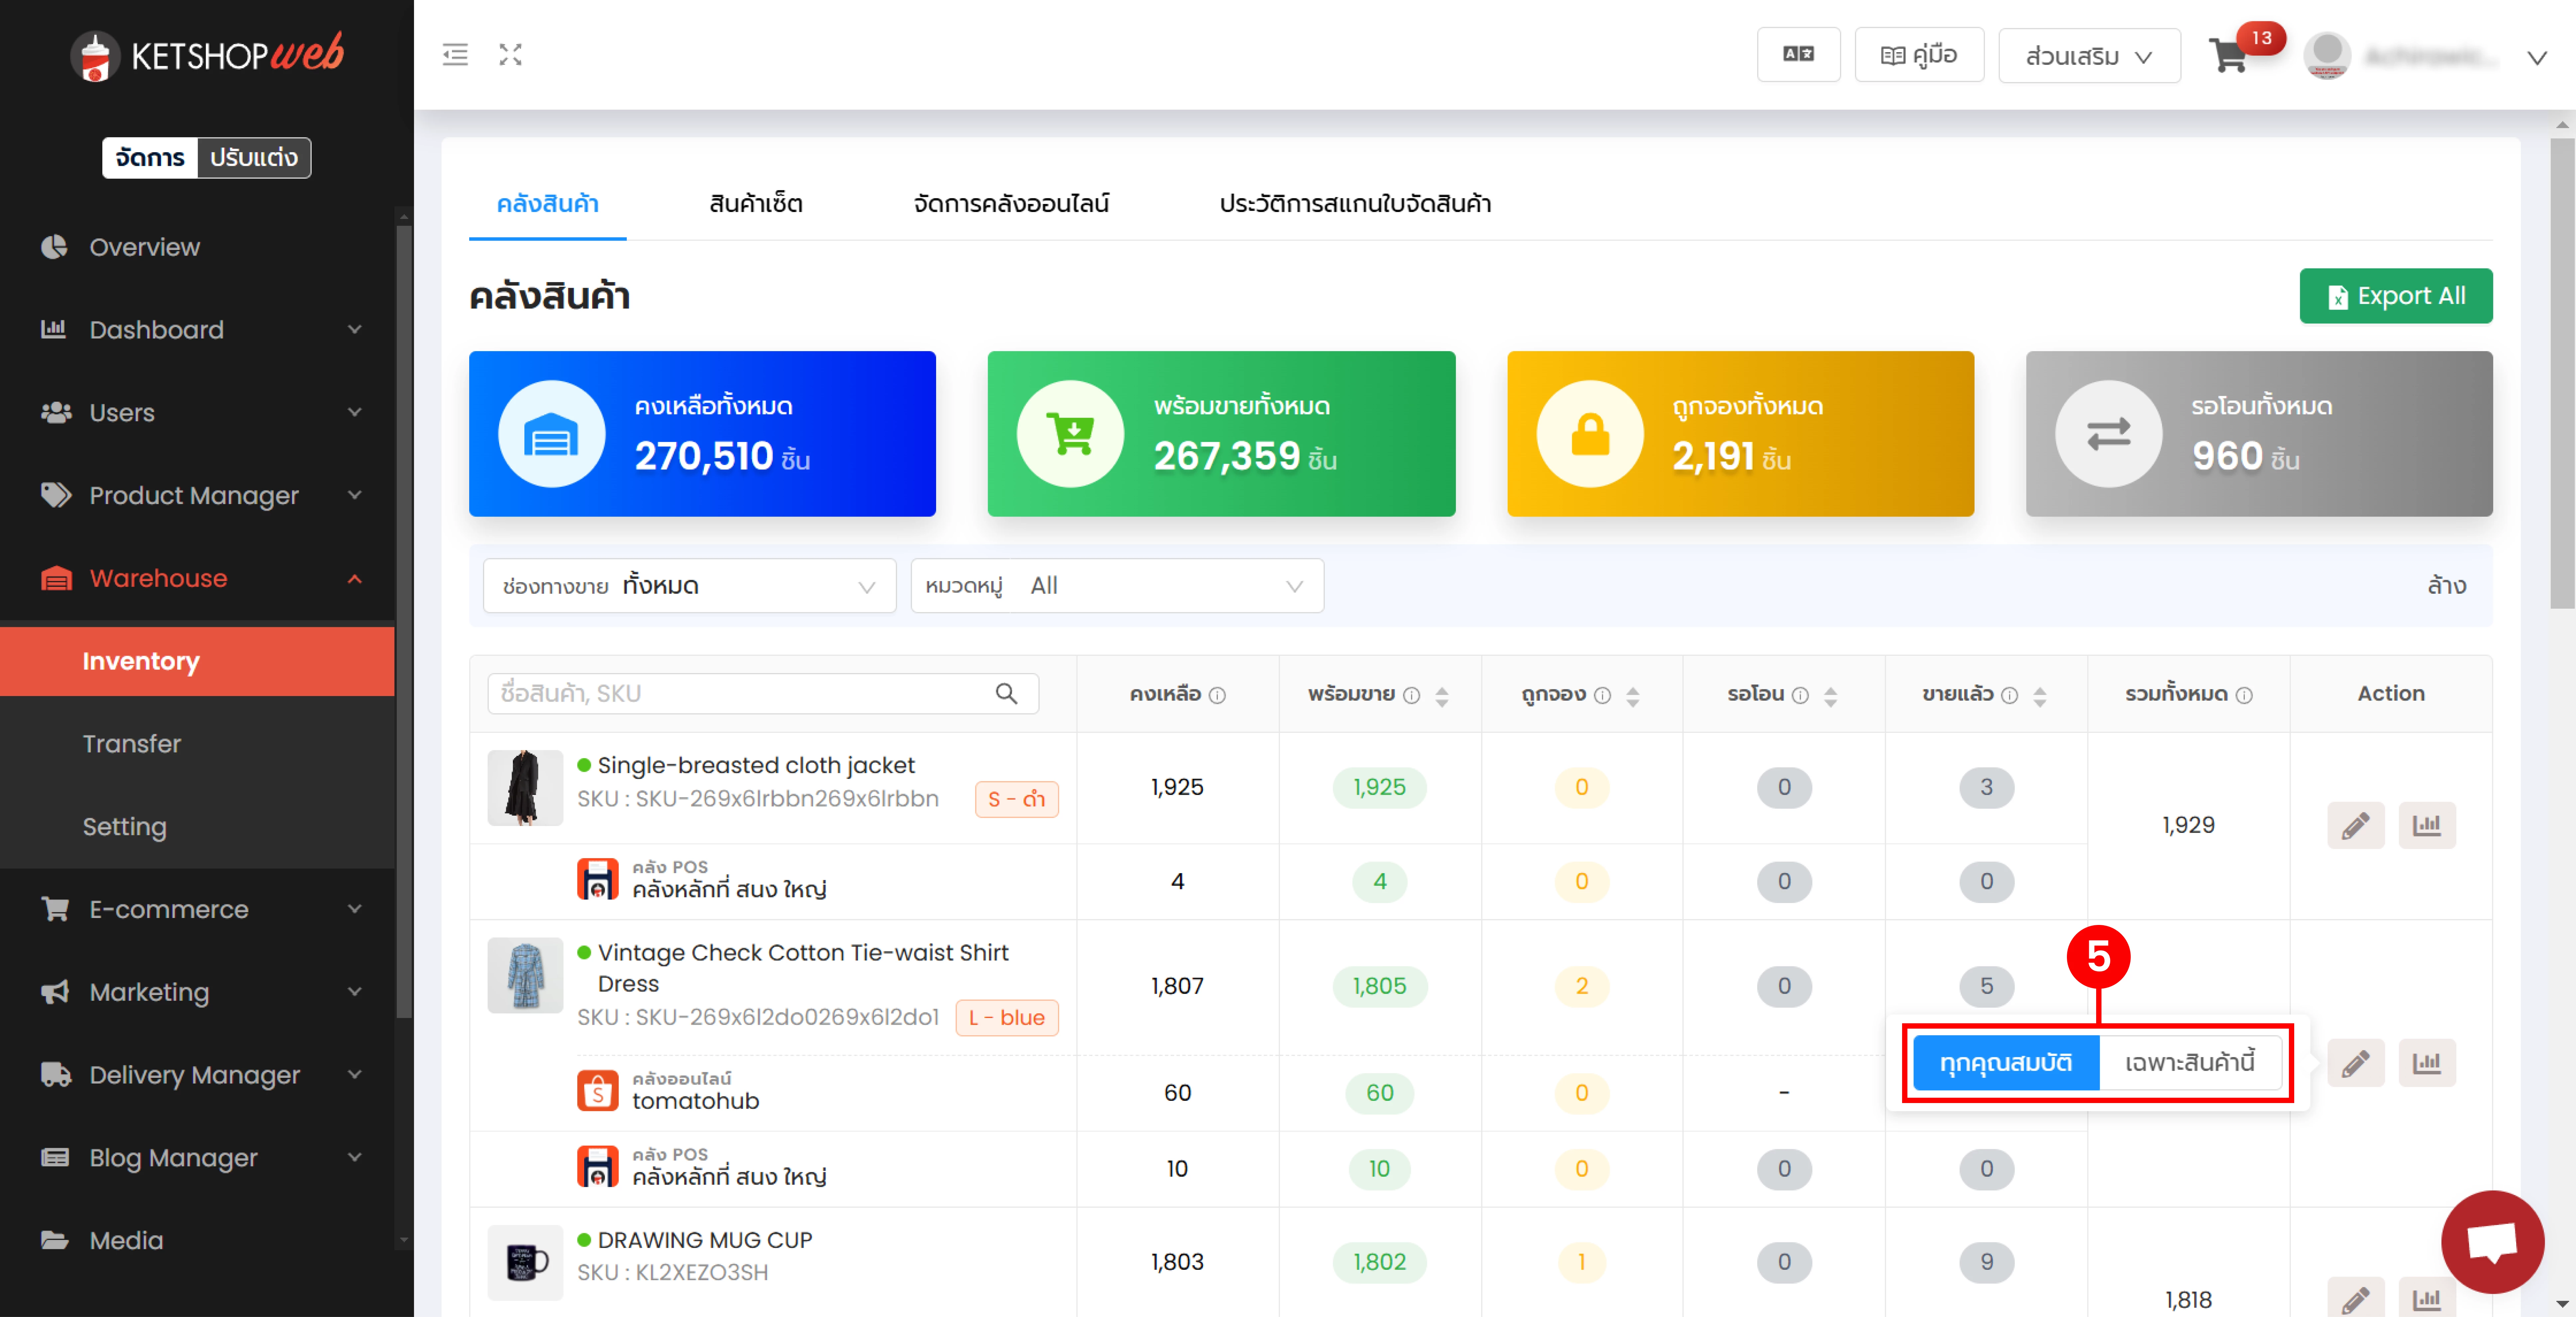Open the shopping cart with 13 items
The image size is (2576, 1317).
click(x=2229, y=55)
